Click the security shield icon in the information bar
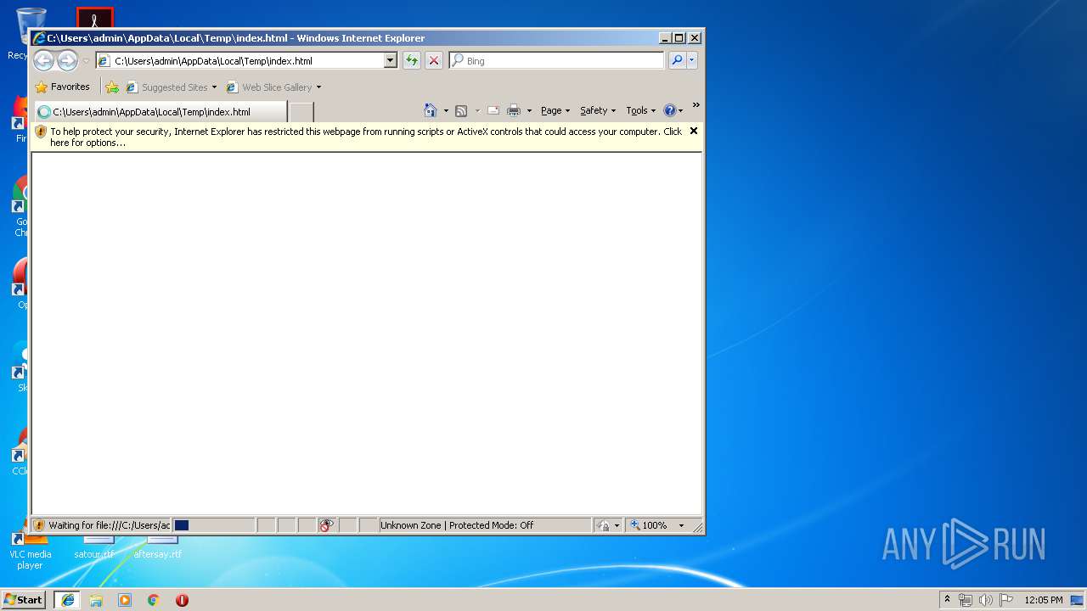Screen dimensions: 1087x611 point(40,132)
